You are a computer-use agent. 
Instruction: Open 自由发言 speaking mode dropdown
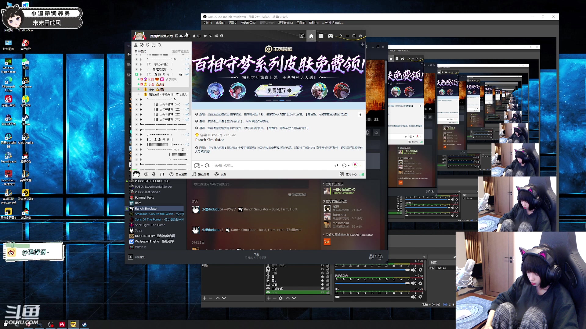pos(178,174)
